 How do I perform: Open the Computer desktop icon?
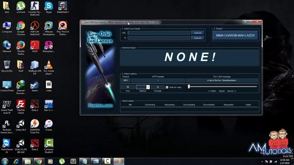(x=7, y=27)
